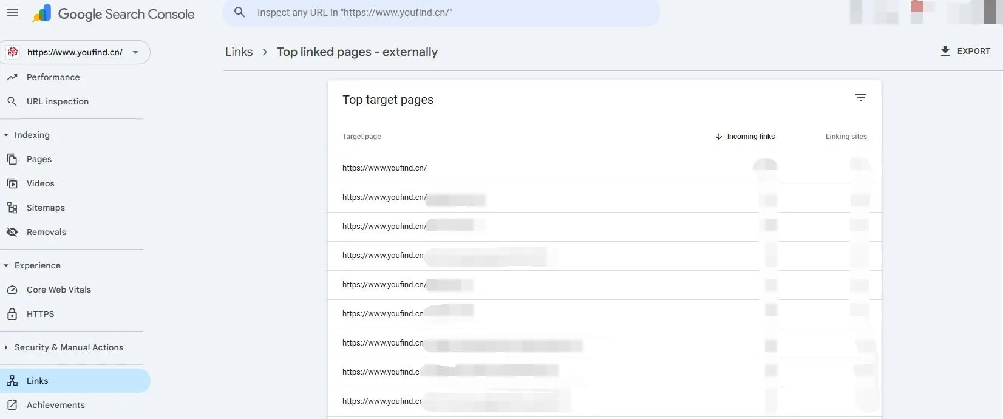Open Achievements in the sidebar
This screenshot has height=419, width=1003.
(x=55, y=405)
